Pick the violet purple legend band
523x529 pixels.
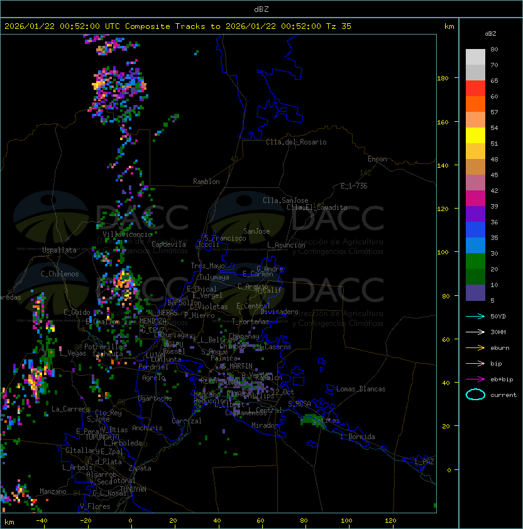pyautogui.click(x=475, y=214)
